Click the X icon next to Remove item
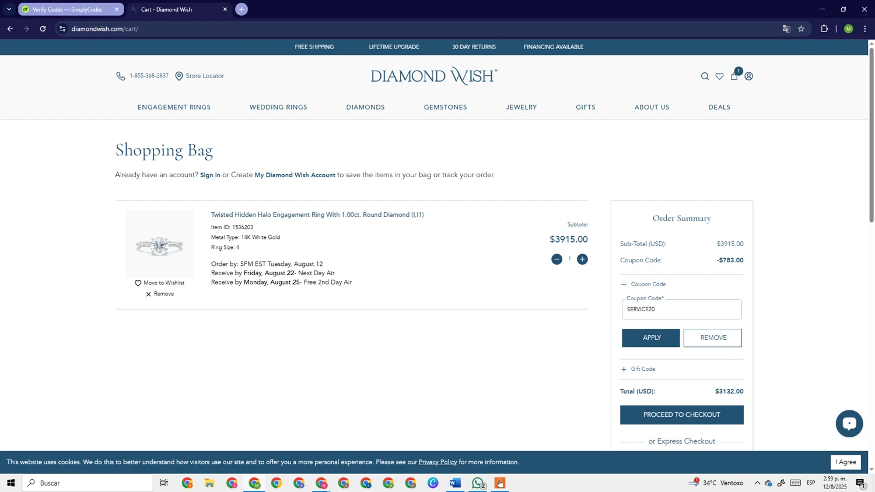The image size is (875, 492). [148, 294]
